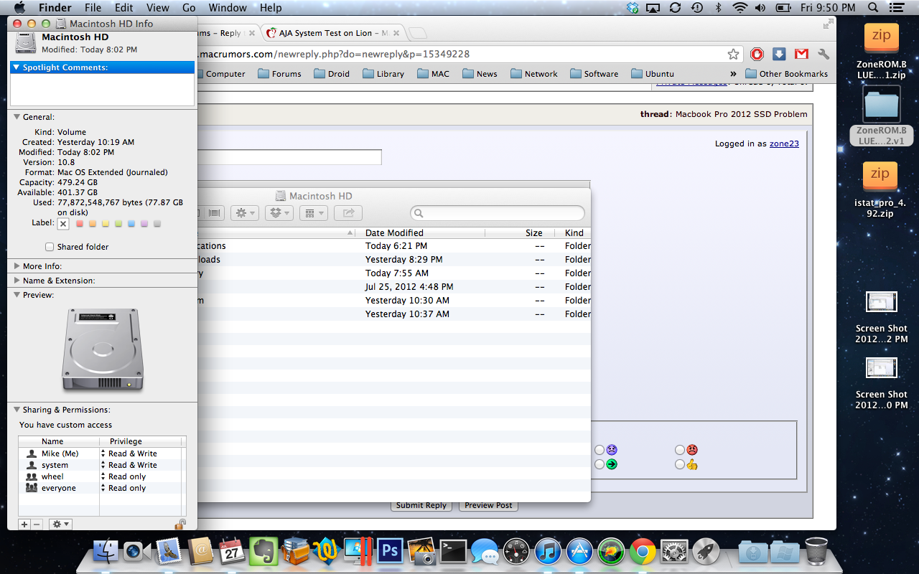Open Evernote from the Dock

(x=263, y=552)
